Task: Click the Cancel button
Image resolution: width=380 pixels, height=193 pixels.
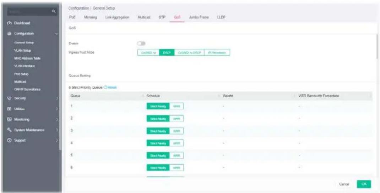Action: point(344,184)
